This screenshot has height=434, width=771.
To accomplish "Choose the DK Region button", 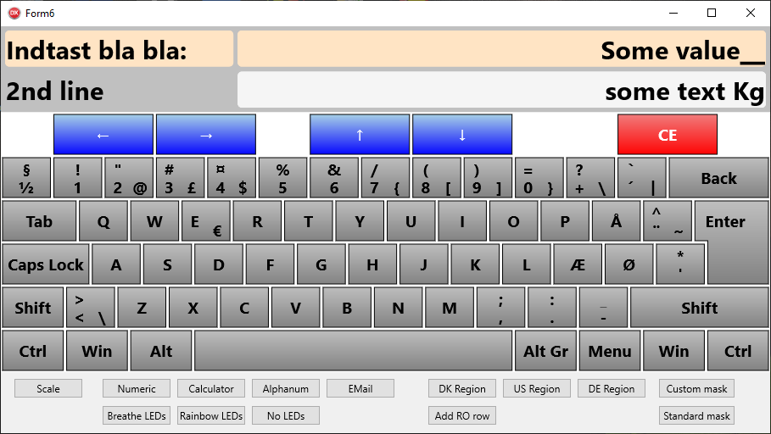I will [x=461, y=388].
